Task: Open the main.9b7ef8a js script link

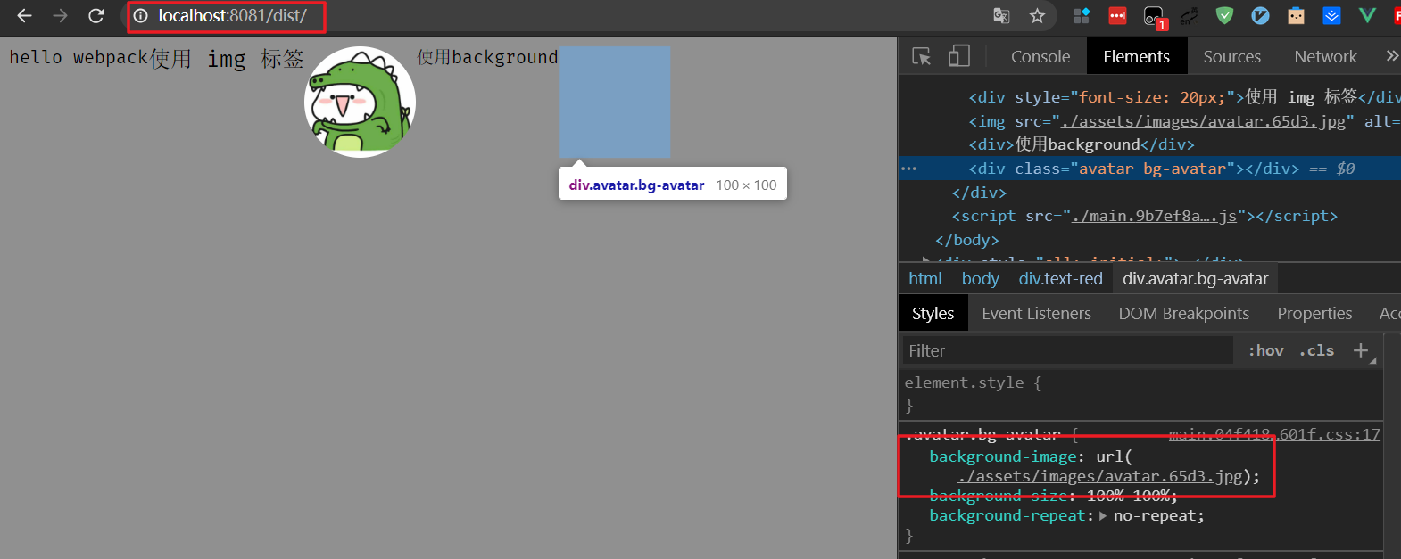Action: click(x=1154, y=216)
